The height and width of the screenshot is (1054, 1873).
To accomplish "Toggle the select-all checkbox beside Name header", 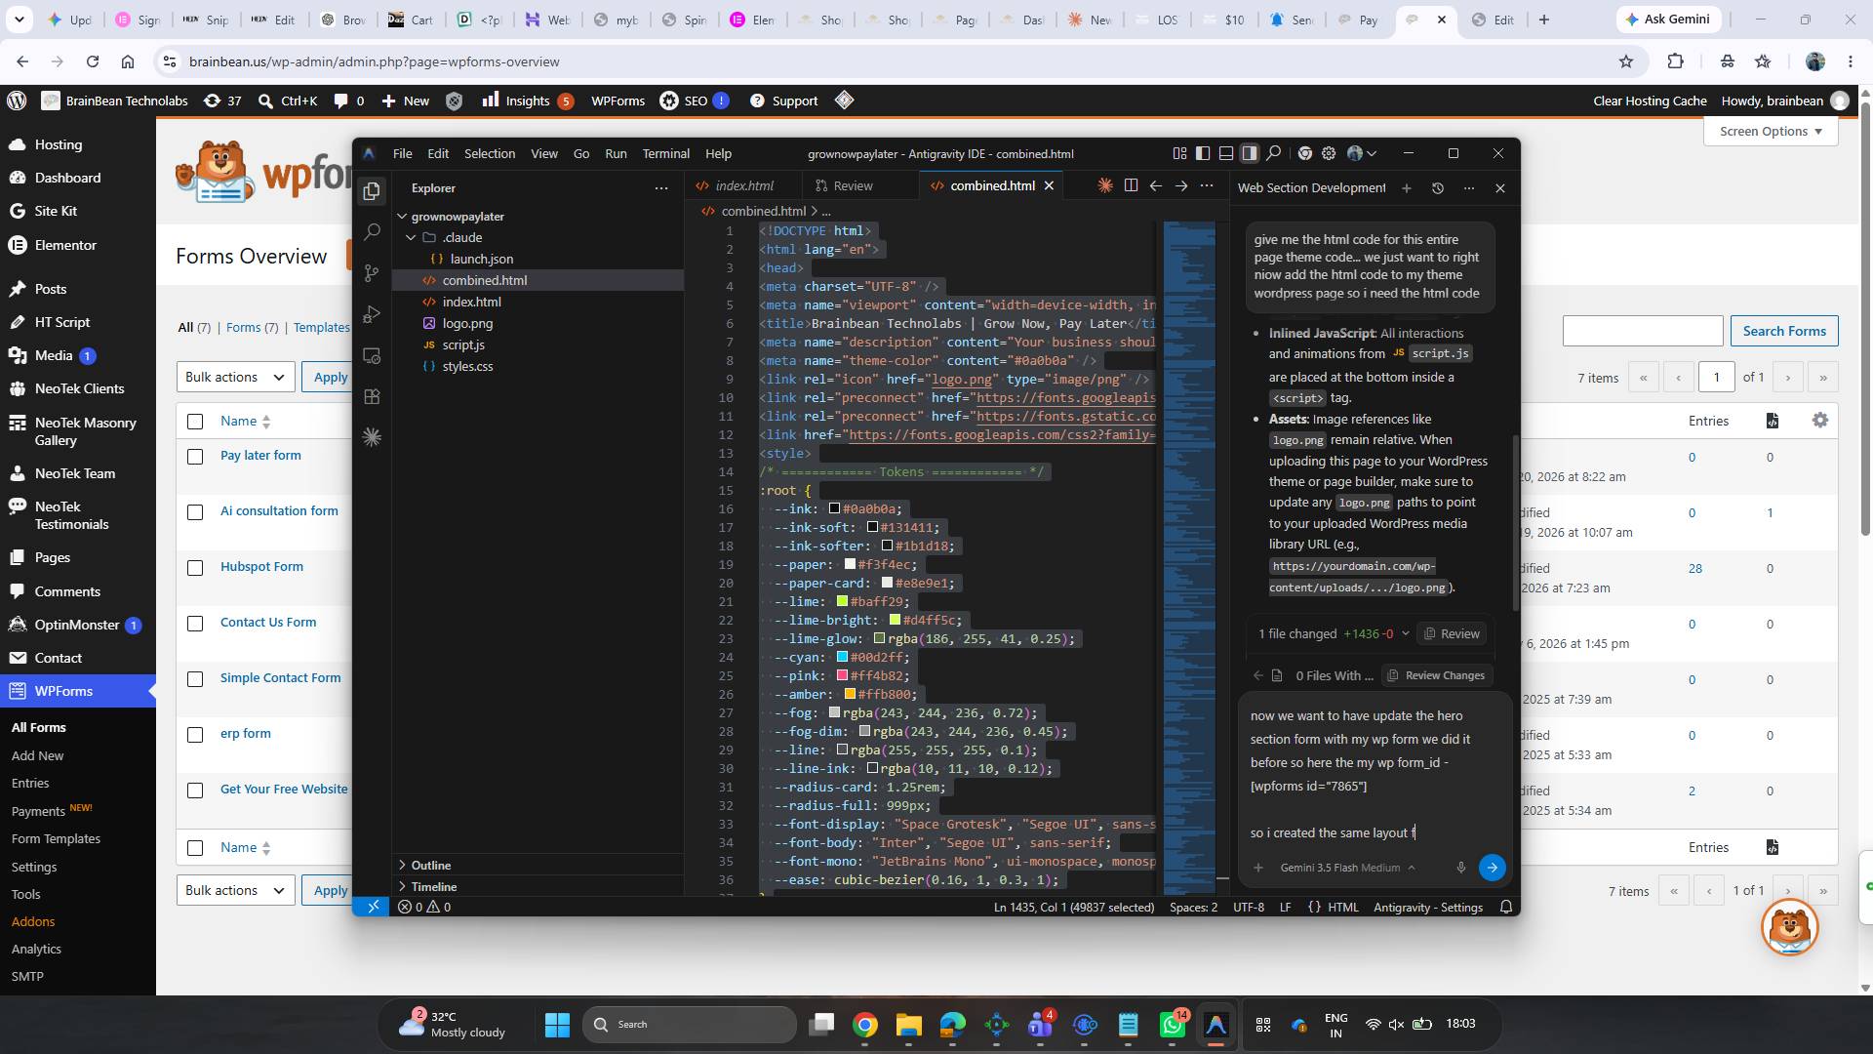I will click(x=195, y=422).
